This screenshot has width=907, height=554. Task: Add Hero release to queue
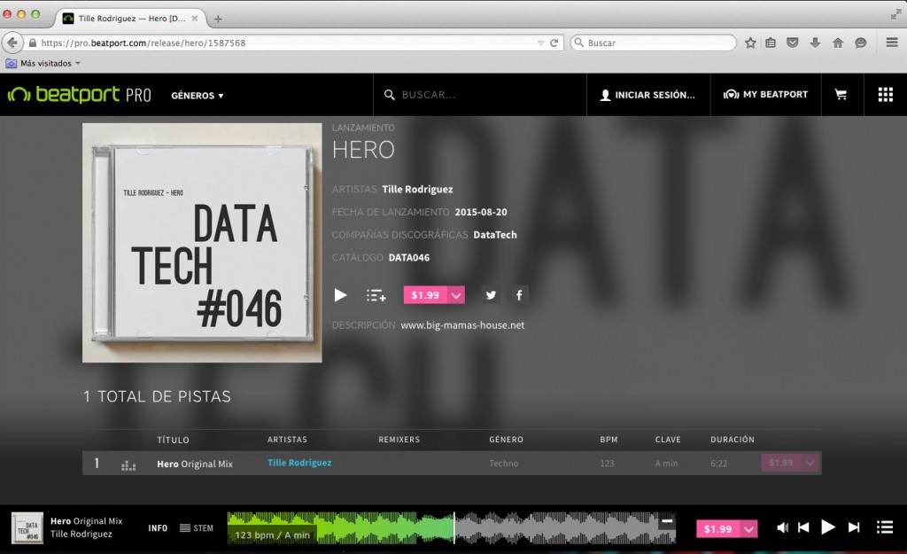(x=376, y=295)
